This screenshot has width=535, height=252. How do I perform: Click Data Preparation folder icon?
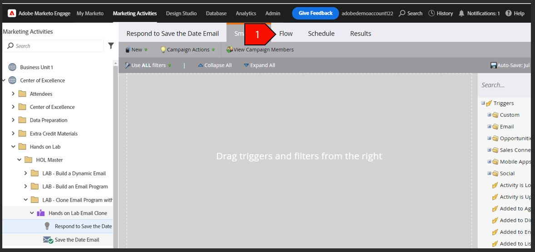(22, 120)
